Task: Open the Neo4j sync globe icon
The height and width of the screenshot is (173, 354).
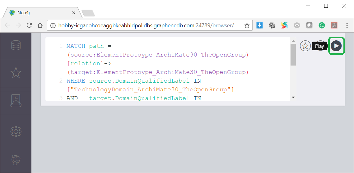Action: [x=16, y=160]
